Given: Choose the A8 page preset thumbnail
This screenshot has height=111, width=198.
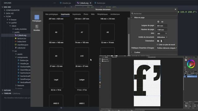Looking at the screenshot, I should point(108,32).
